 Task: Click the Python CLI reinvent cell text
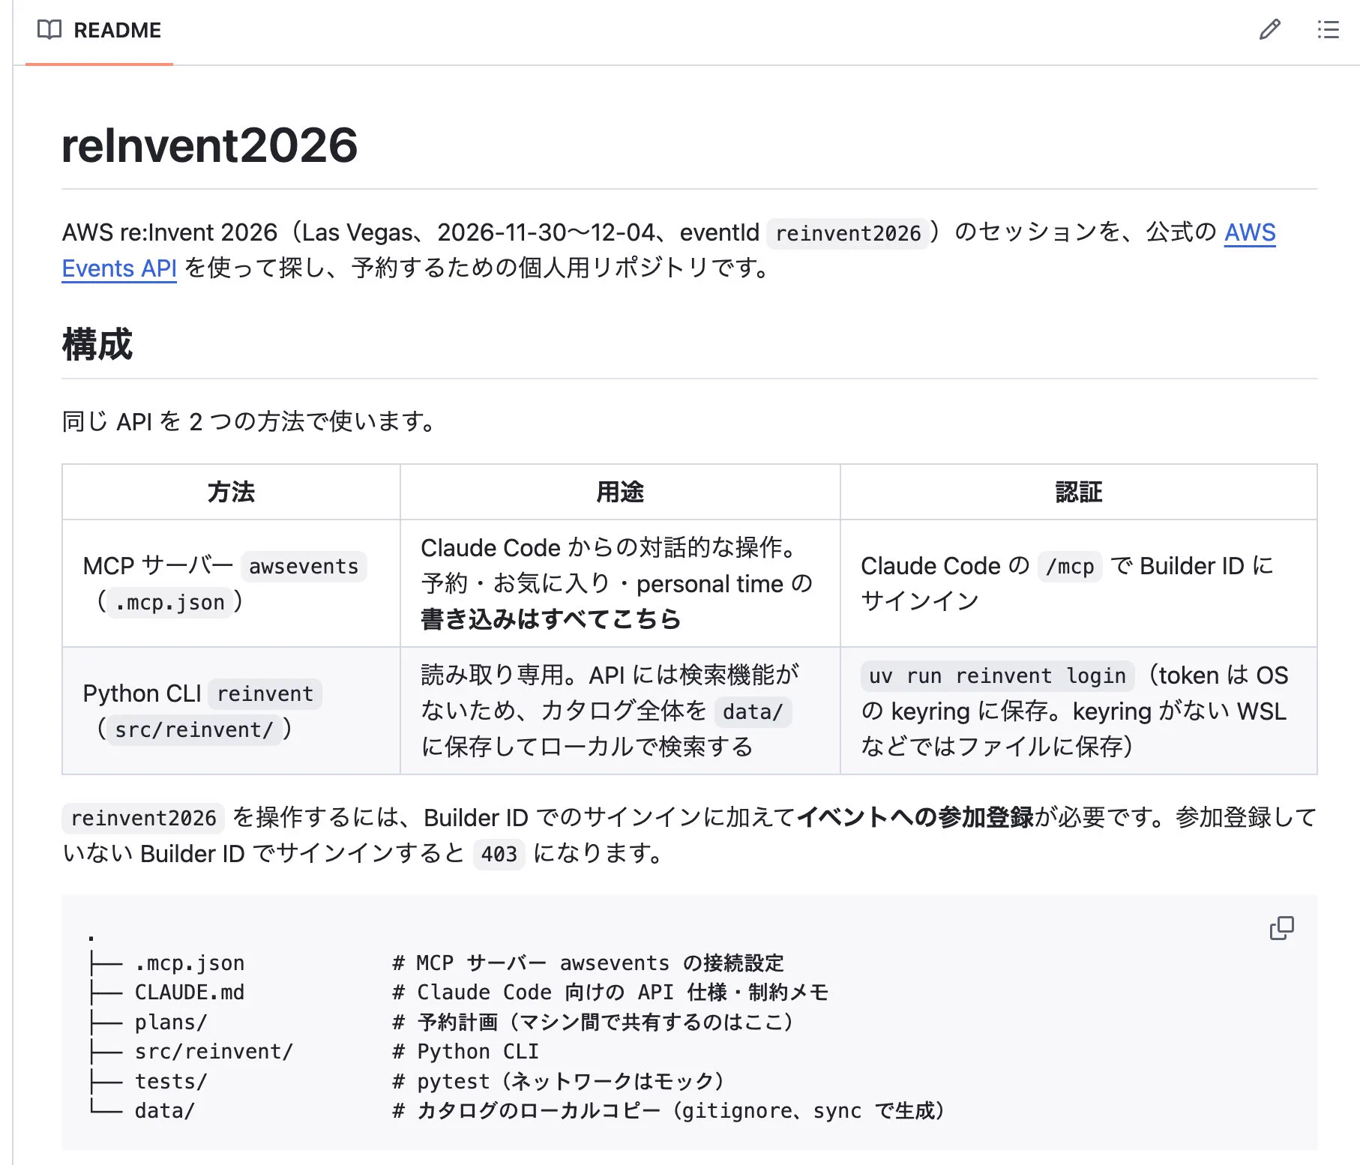click(x=202, y=711)
